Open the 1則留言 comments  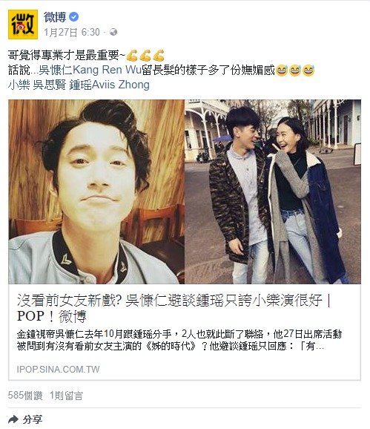pos(66,396)
